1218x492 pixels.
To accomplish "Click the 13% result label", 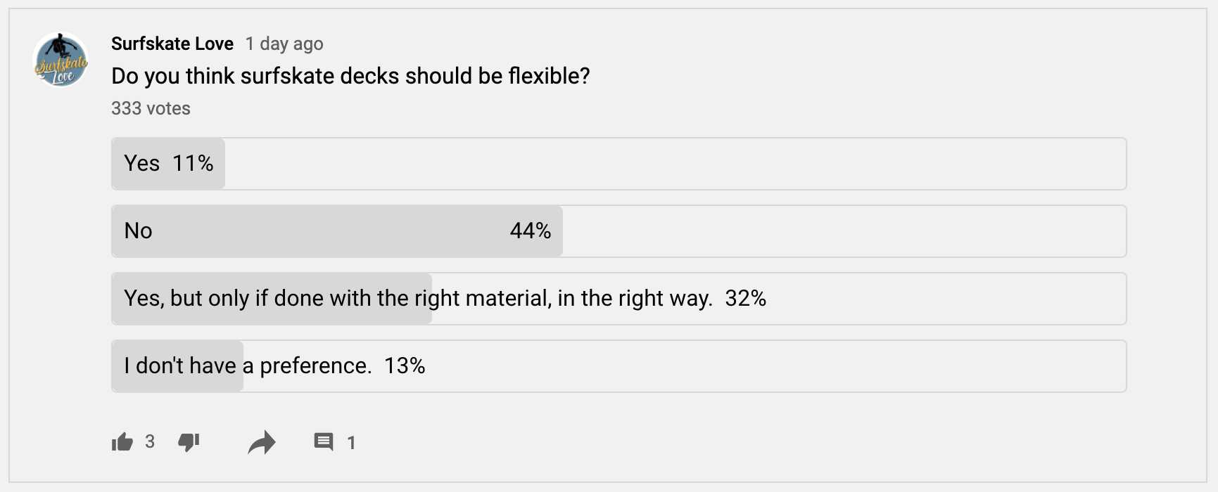I will click(405, 365).
